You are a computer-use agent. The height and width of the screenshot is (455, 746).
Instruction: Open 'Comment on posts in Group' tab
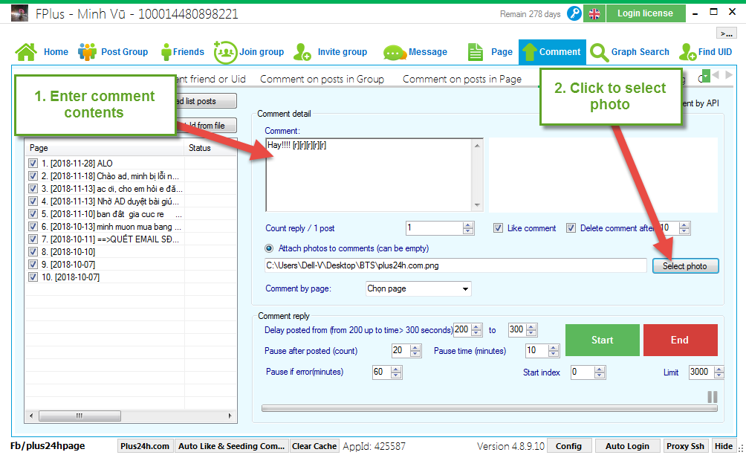point(322,79)
